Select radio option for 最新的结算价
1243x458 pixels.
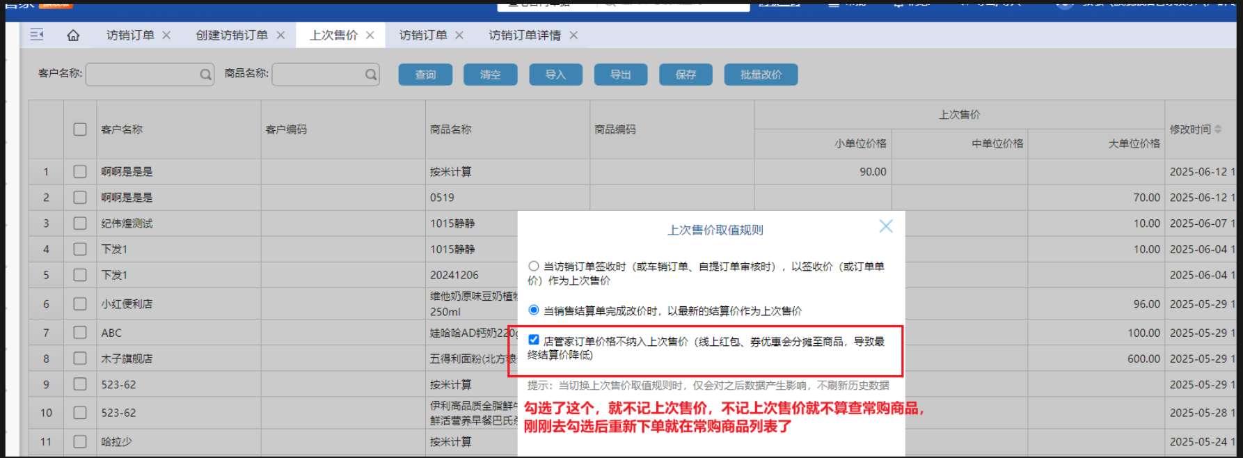point(534,310)
